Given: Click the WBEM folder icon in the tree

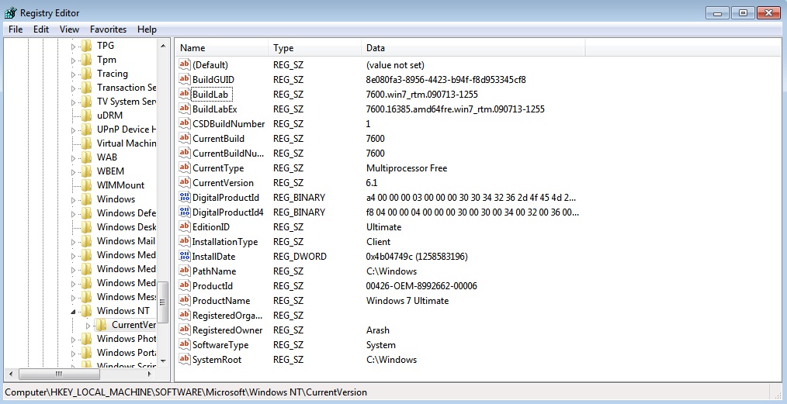Looking at the screenshot, I should pos(86,171).
